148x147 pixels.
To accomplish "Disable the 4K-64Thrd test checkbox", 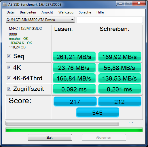I will [x=9, y=78].
